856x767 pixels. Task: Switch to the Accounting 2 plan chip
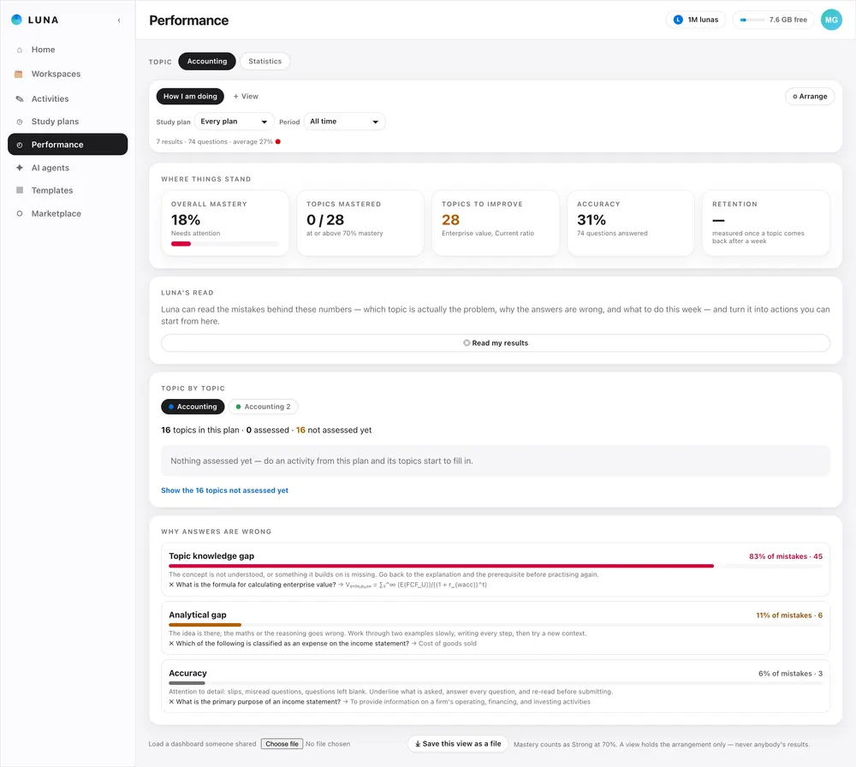(x=263, y=407)
